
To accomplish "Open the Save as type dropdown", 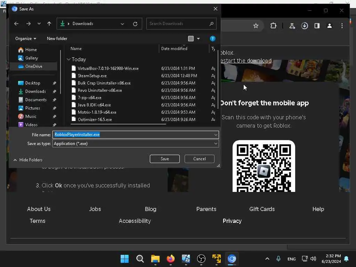I will coord(136,144).
